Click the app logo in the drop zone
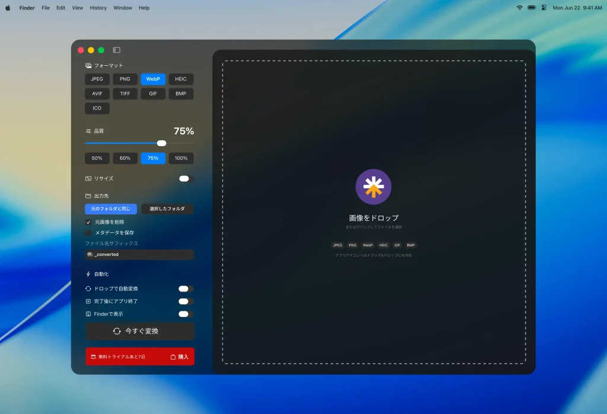This screenshot has width=607, height=414. [x=373, y=187]
